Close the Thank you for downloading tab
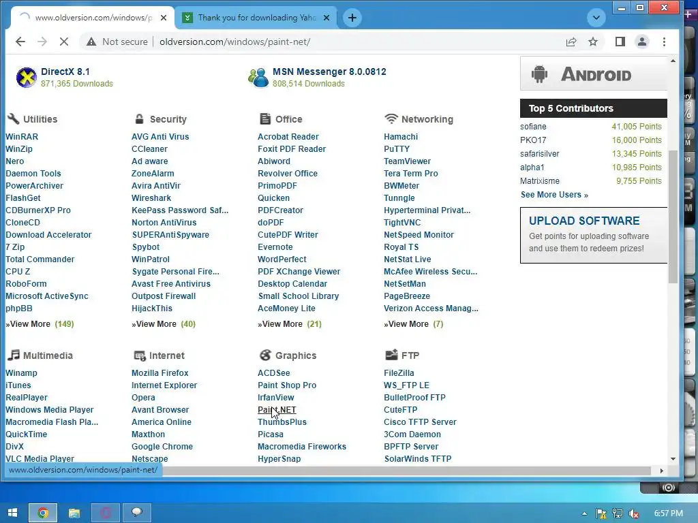Viewport: 698px width, 523px height. [327, 18]
